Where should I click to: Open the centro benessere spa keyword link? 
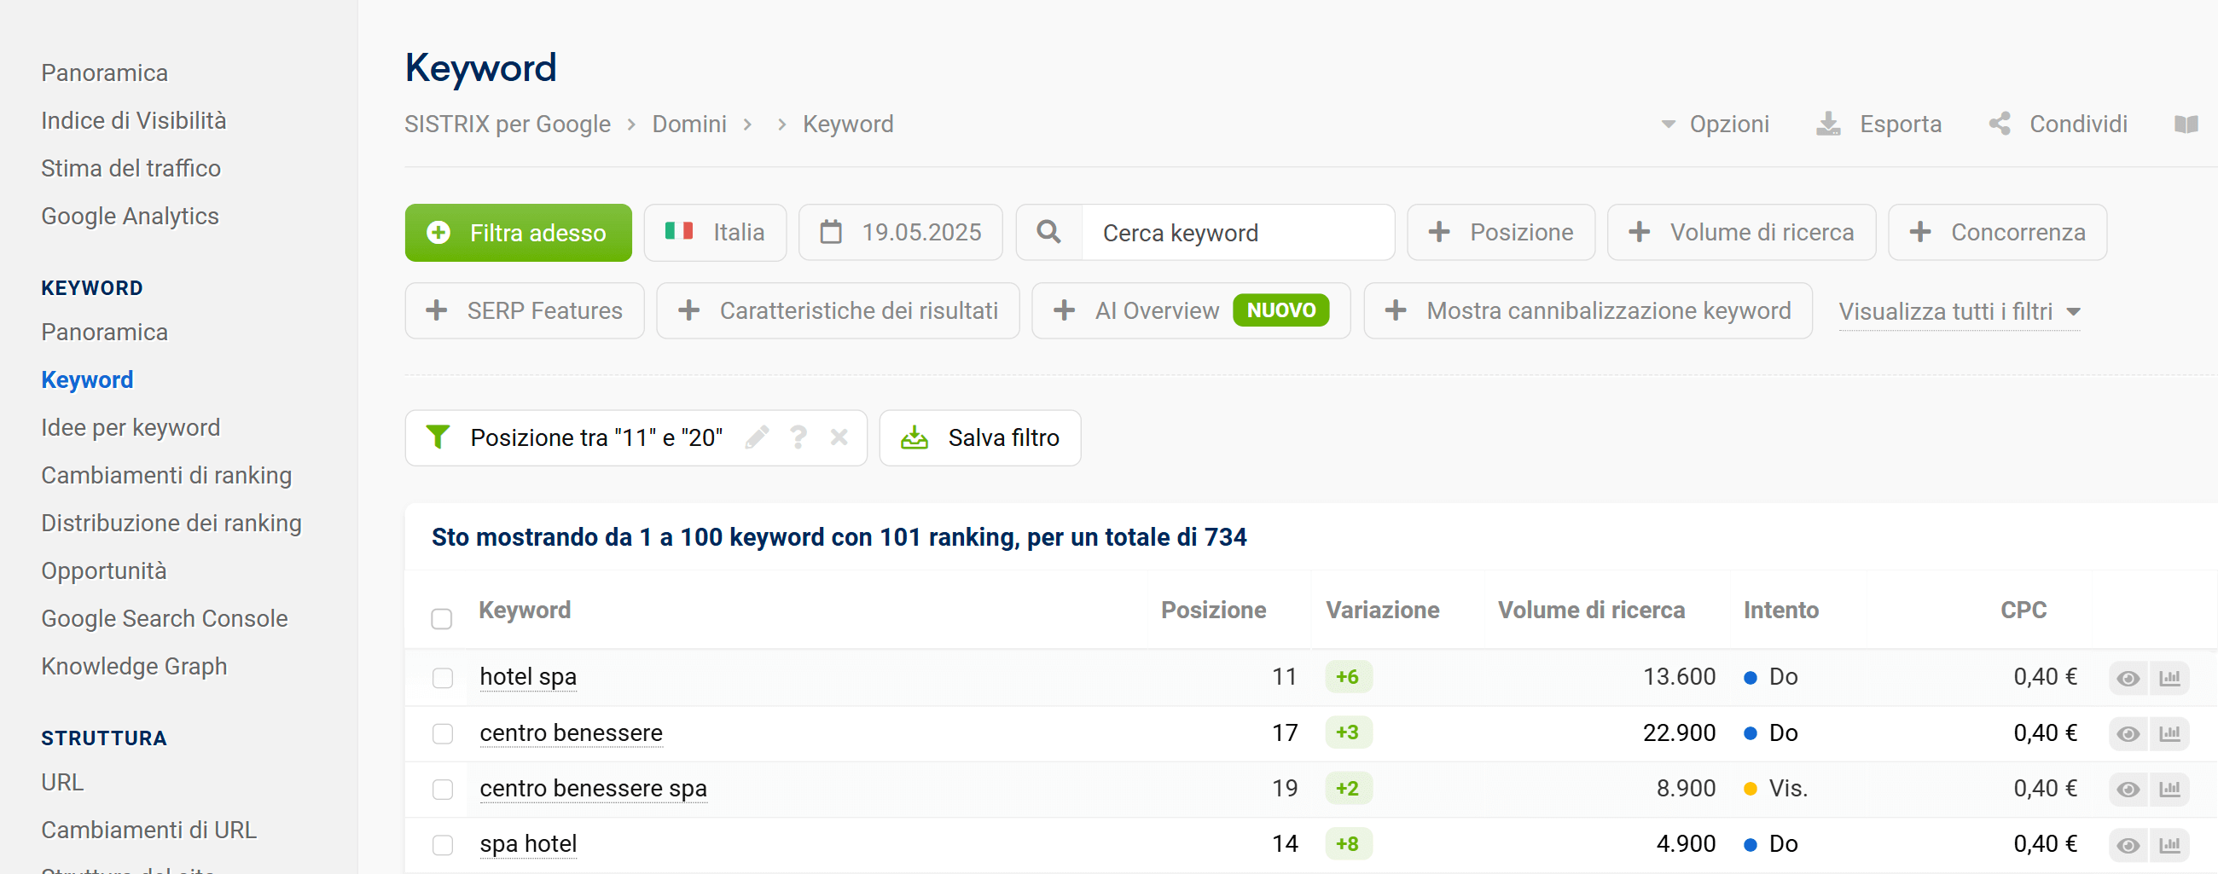pyautogui.click(x=593, y=788)
